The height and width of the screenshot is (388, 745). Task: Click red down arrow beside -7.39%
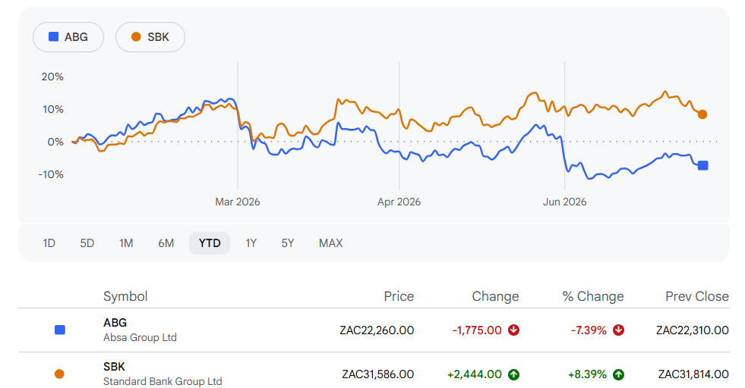[x=618, y=330]
